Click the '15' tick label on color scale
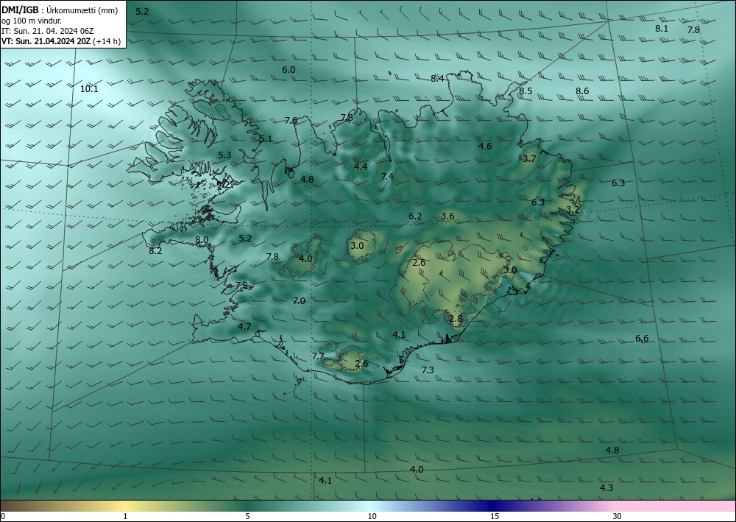 tap(495, 516)
